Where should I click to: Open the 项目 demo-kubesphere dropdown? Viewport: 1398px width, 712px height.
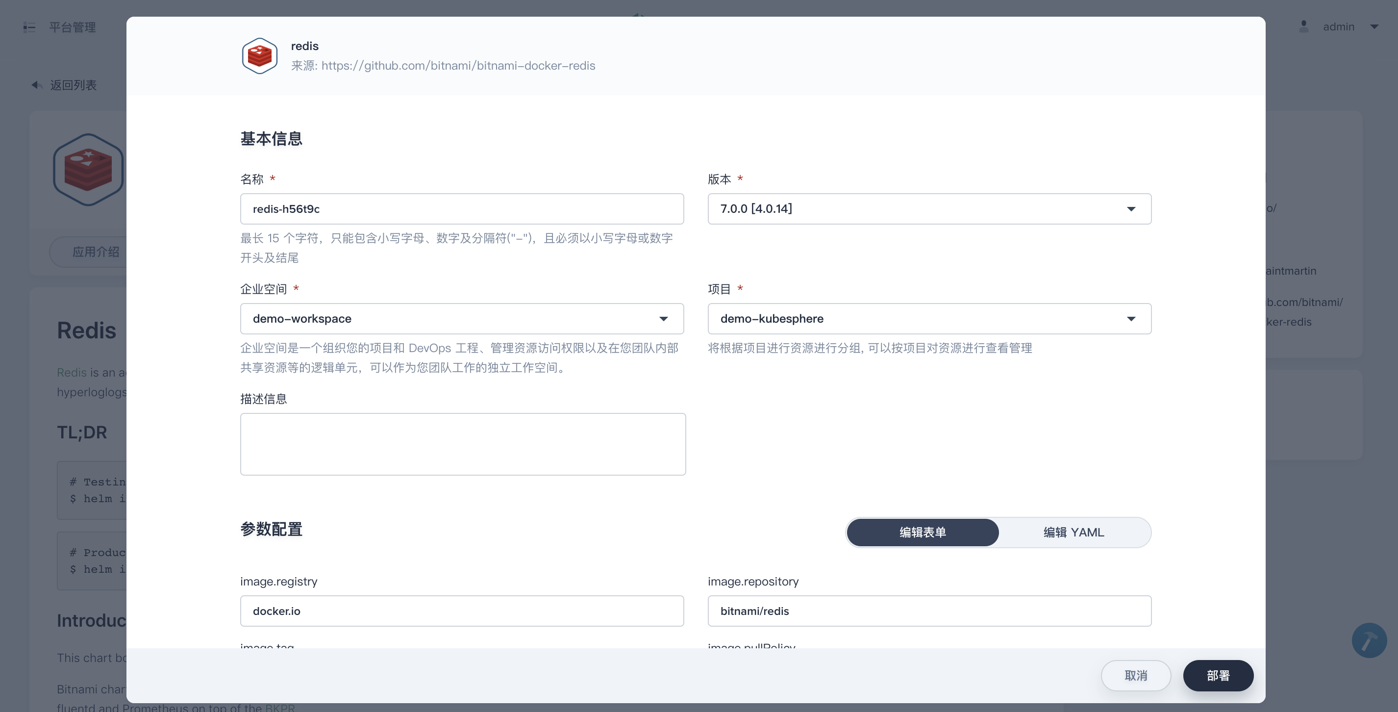tap(929, 319)
